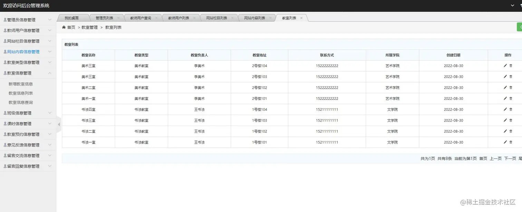Close the 教师用户列表 tab
Viewport: 522px width, 212px height.
[194, 18]
